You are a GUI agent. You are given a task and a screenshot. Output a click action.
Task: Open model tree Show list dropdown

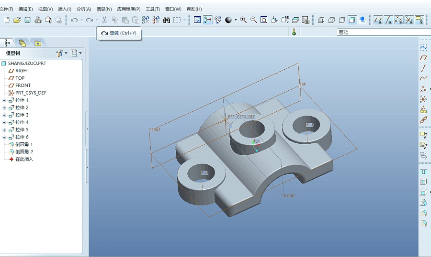pos(76,53)
